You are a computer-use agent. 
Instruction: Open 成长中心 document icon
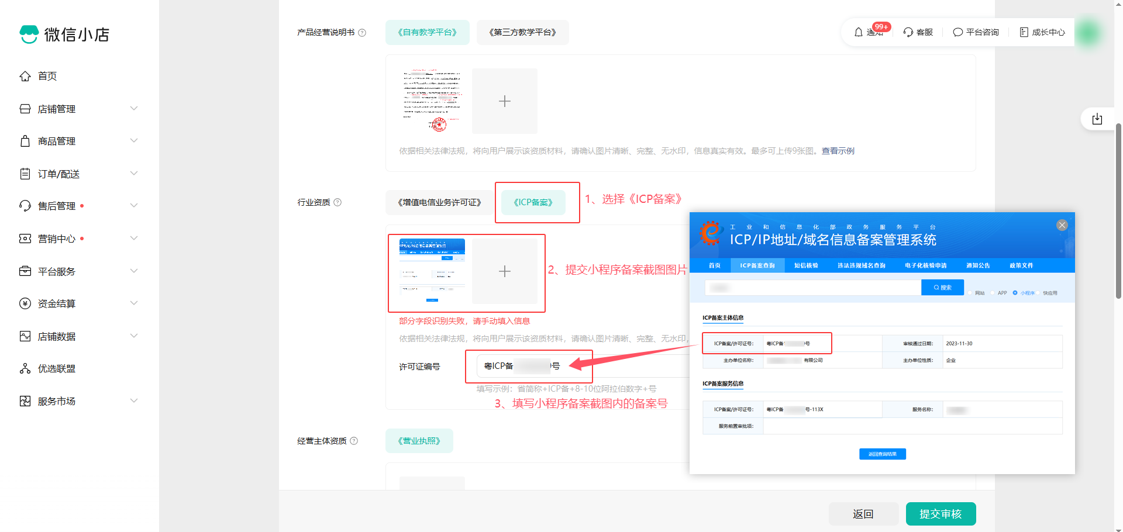click(1024, 32)
